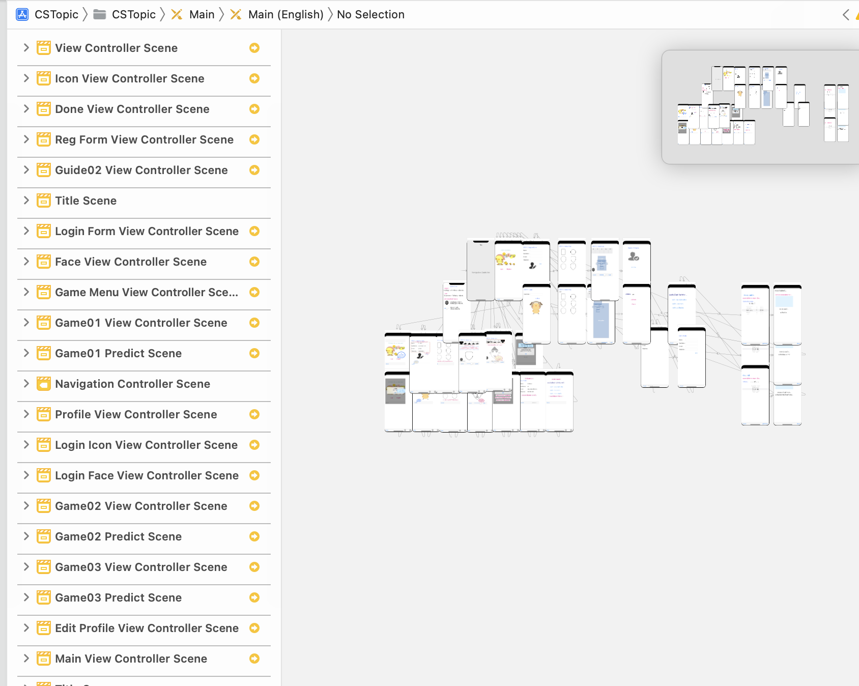Click the scene icon for Title Scene
Screen dimensions: 859x686
pyautogui.click(x=44, y=201)
